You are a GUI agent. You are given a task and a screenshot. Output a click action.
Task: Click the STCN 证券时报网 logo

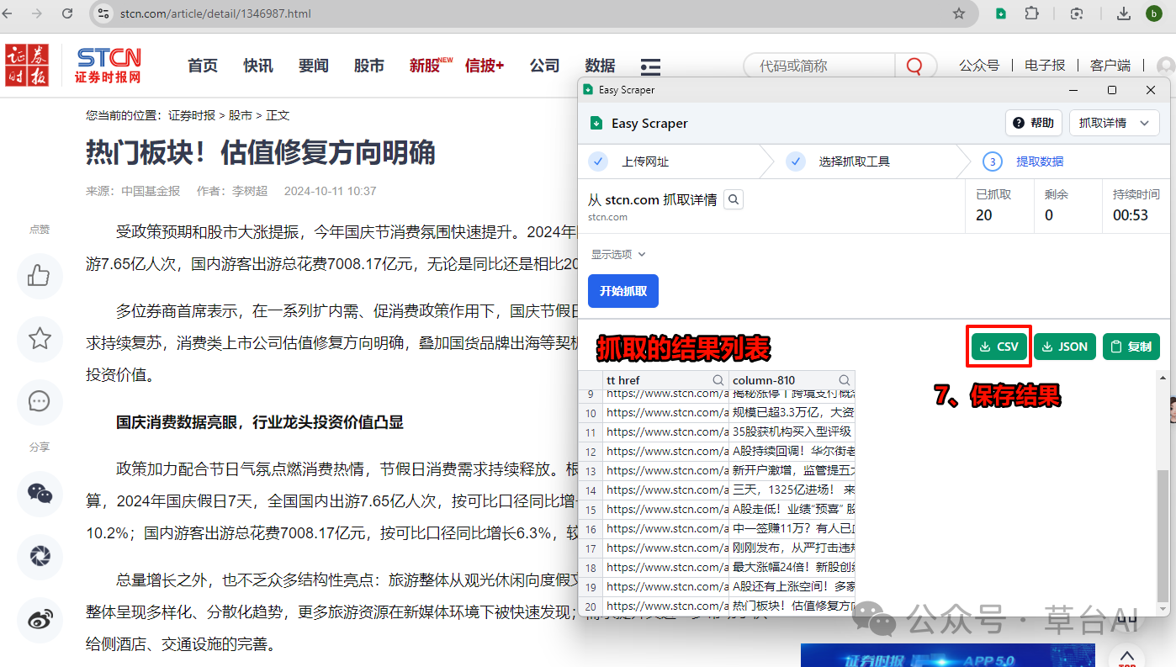tap(108, 66)
